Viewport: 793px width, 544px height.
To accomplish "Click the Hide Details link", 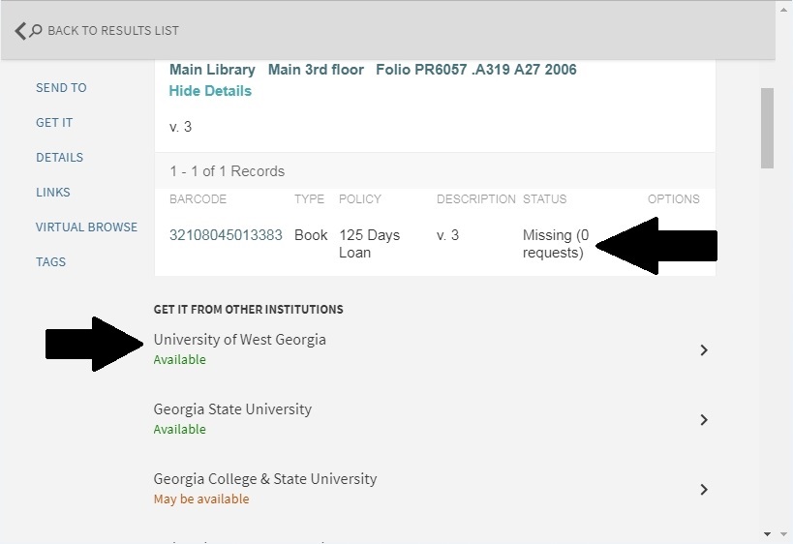I will [210, 91].
